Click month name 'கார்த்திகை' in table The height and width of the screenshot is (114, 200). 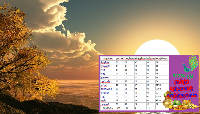[106, 89]
